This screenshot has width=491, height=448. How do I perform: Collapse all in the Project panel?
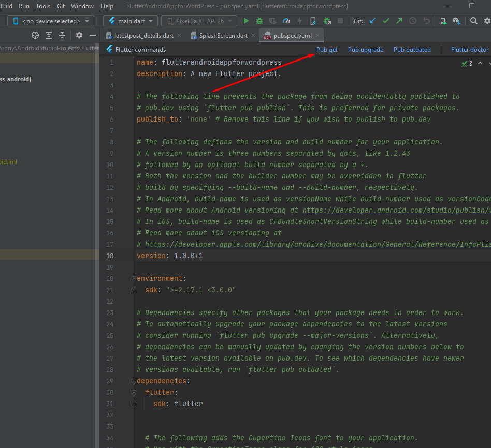pos(62,35)
